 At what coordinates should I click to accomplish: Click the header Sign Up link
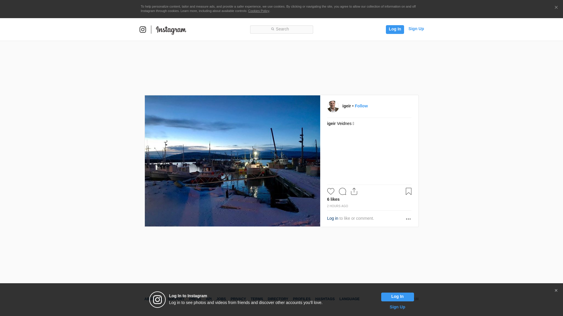tap(416, 29)
